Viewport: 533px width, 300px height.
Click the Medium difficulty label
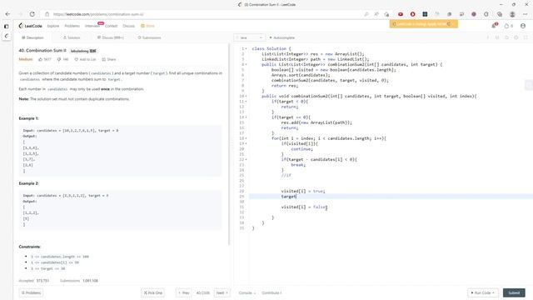[x=26, y=59]
